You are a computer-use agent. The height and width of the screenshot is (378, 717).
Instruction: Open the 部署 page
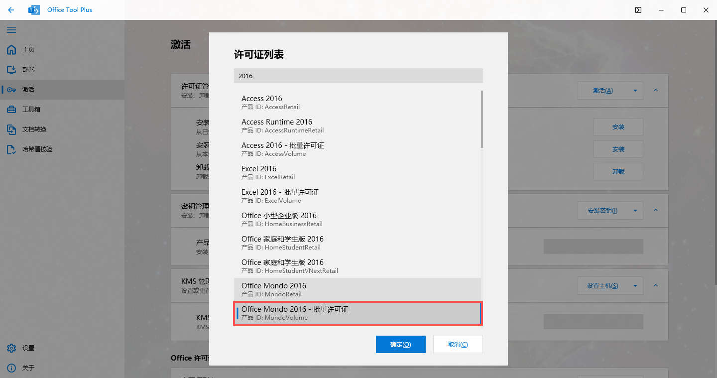tap(62, 70)
